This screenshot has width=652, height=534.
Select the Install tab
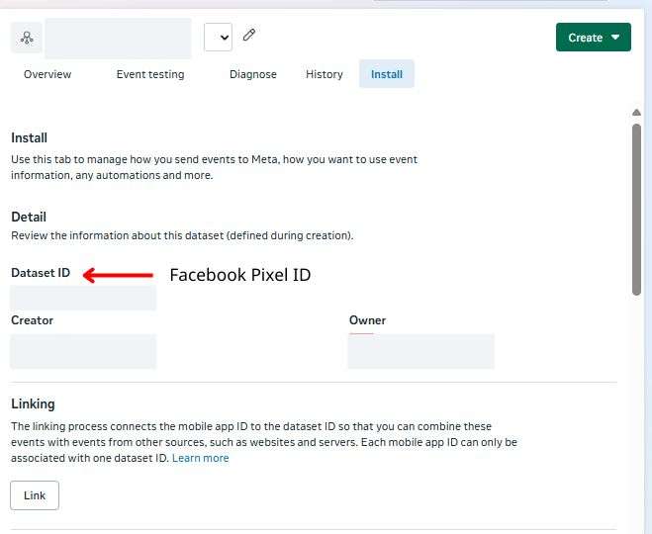click(x=387, y=74)
